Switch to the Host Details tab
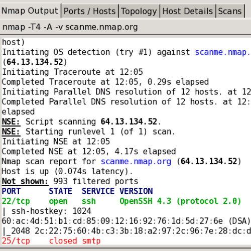Viewport: 251px width, 251px height. point(188,11)
